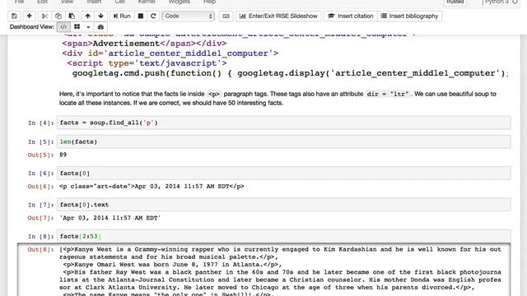Restart the kernel icon
The width and height of the screenshot is (527, 296).
tap(153, 16)
